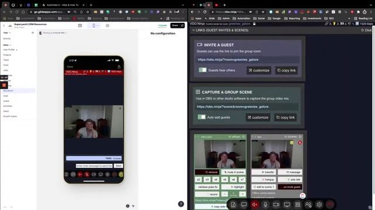The image size is (375, 210).
Task: Toggle the mute in scene button
Action: (x=233, y=172)
